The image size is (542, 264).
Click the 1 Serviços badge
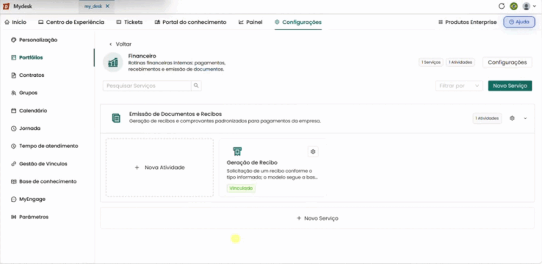pos(431,62)
